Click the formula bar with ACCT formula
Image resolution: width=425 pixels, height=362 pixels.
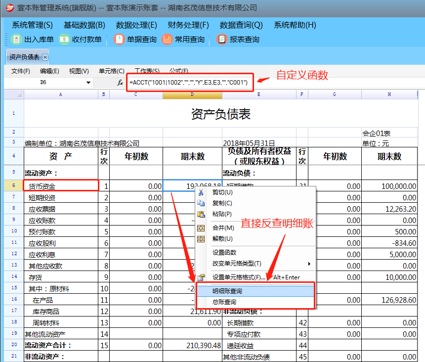(189, 83)
